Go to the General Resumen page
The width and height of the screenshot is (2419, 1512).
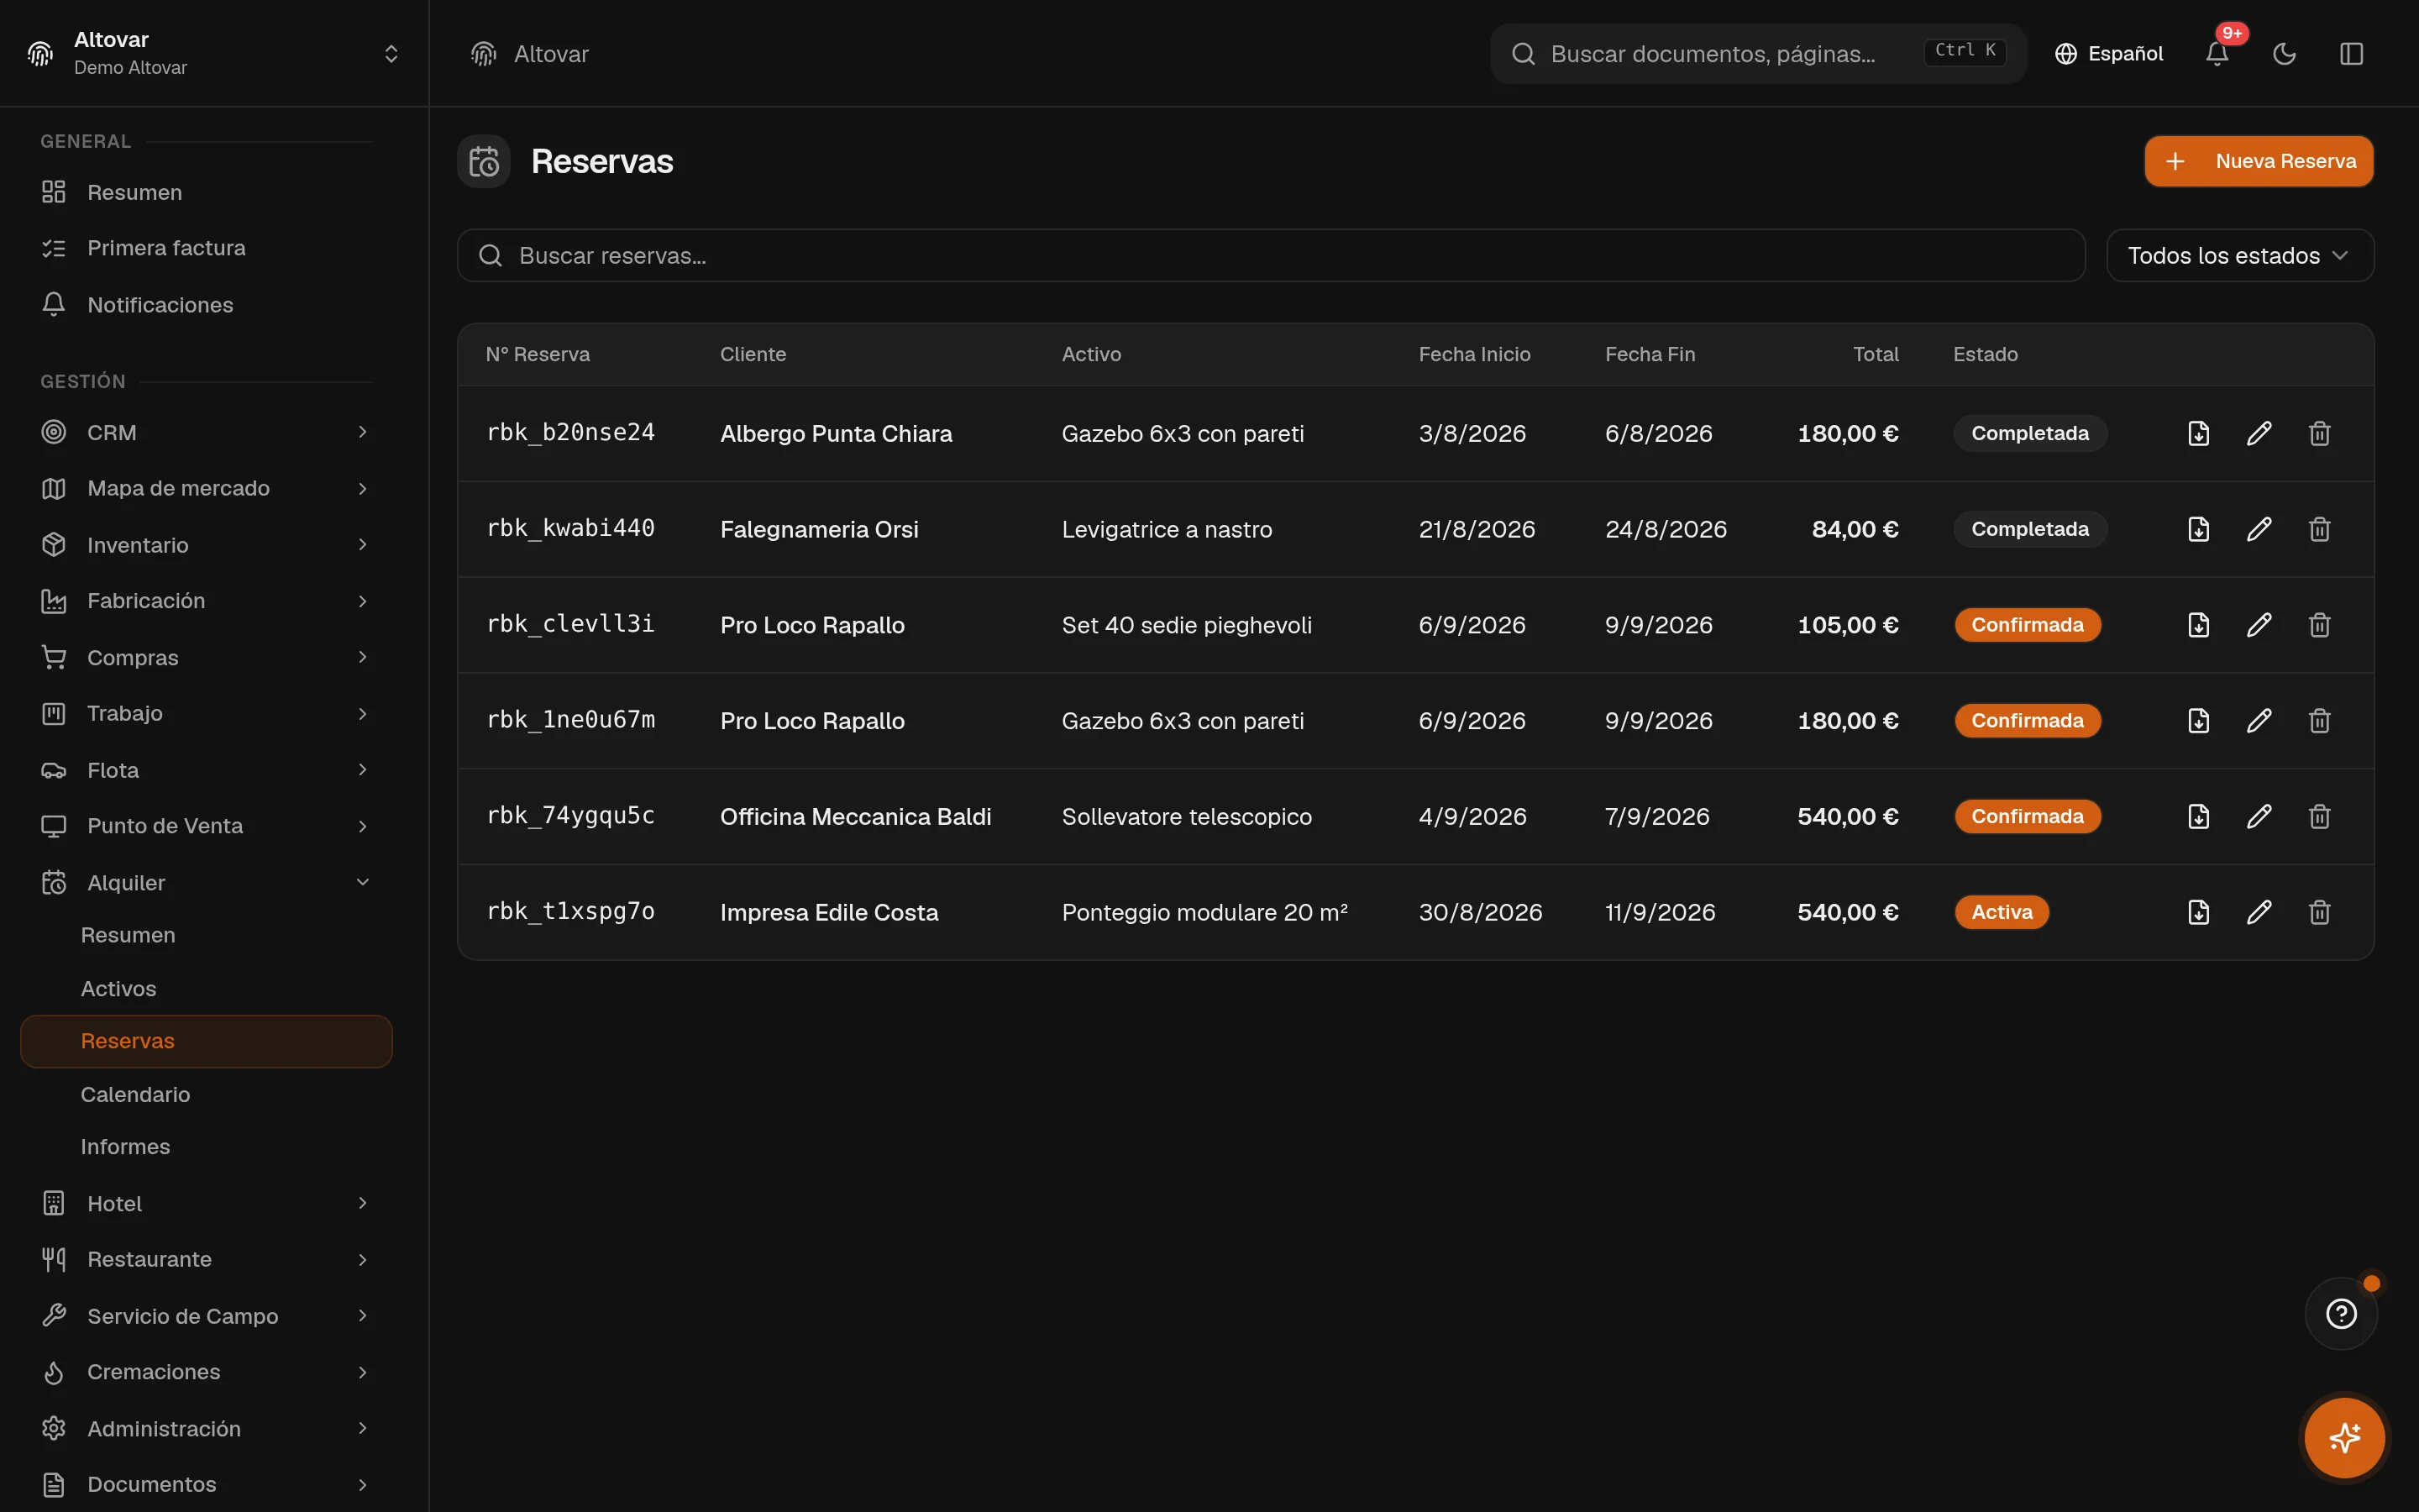click(207, 192)
